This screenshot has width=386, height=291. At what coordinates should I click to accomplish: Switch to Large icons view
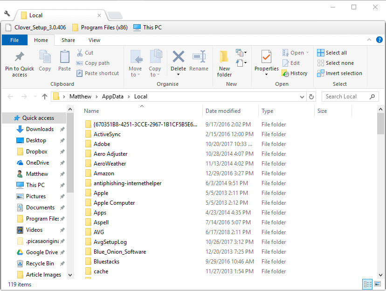(x=378, y=284)
